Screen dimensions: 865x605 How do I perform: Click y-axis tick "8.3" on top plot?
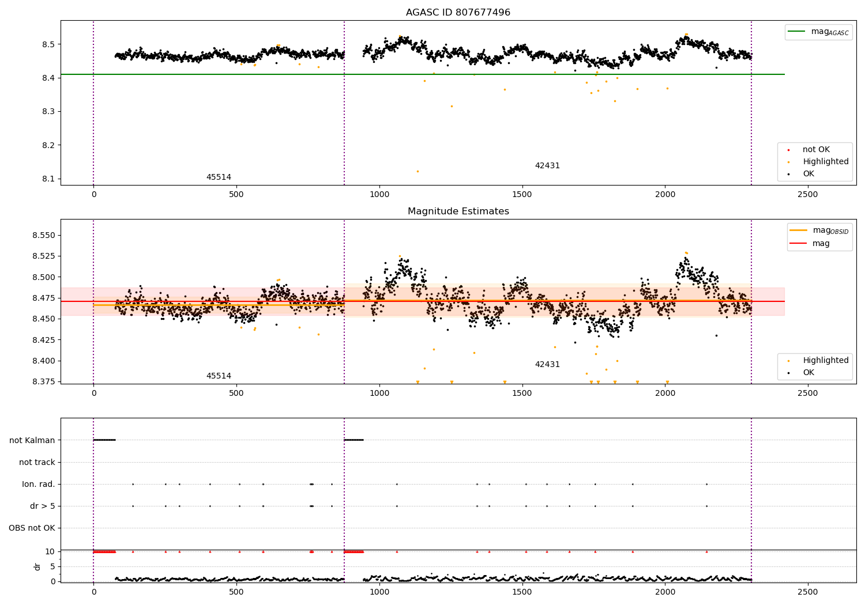pyautogui.click(x=48, y=112)
